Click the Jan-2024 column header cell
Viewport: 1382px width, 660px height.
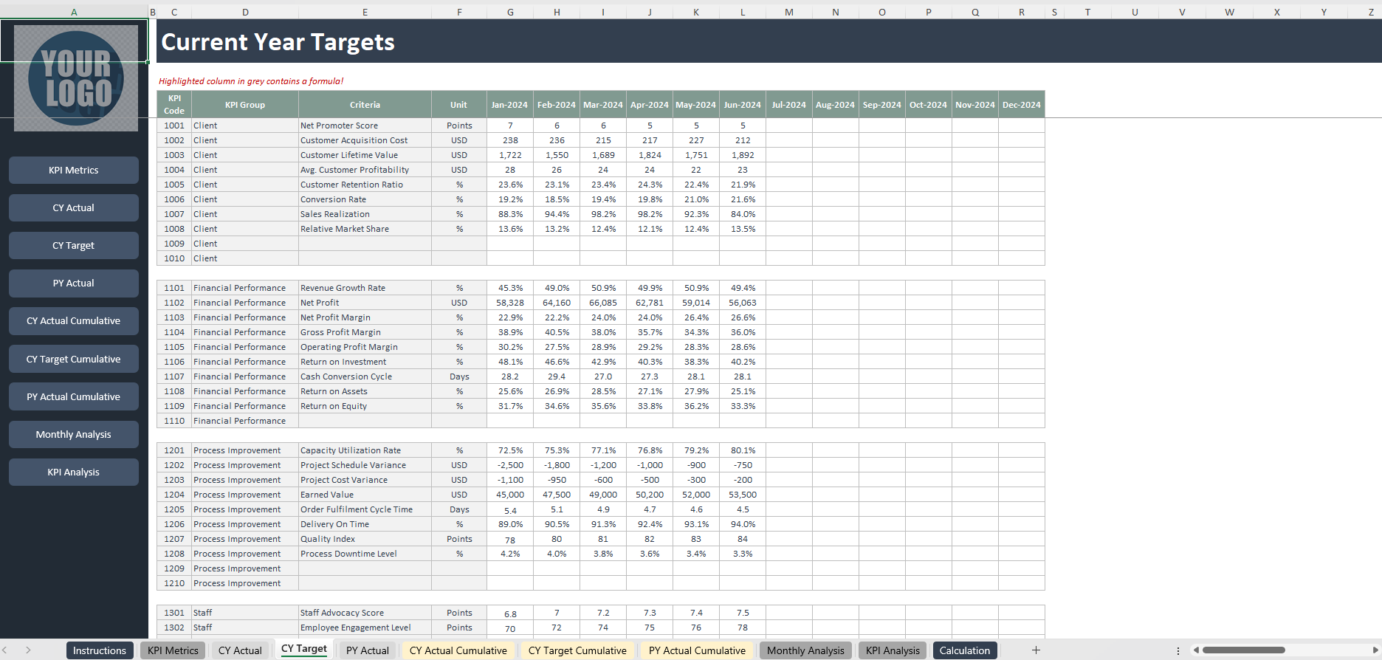pyautogui.click(x=510, y=105)
